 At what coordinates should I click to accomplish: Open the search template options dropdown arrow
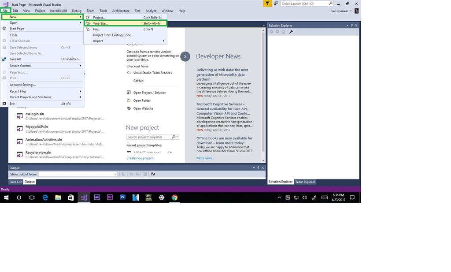pos(177,137)
